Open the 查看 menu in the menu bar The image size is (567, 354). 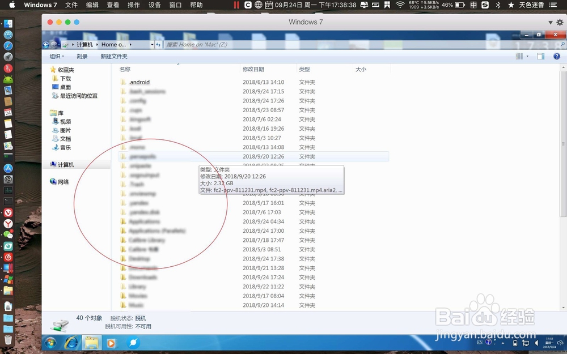tap(113, 5)
